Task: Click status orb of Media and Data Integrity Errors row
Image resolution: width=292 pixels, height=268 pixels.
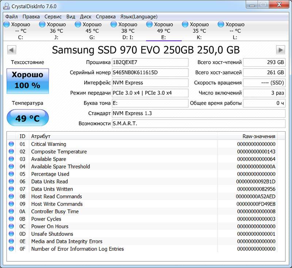Action: (x=11, y=241)
